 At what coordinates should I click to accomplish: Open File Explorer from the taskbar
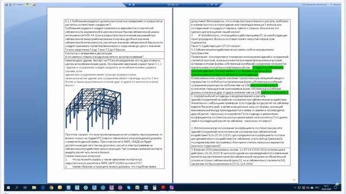click(34, 188)
